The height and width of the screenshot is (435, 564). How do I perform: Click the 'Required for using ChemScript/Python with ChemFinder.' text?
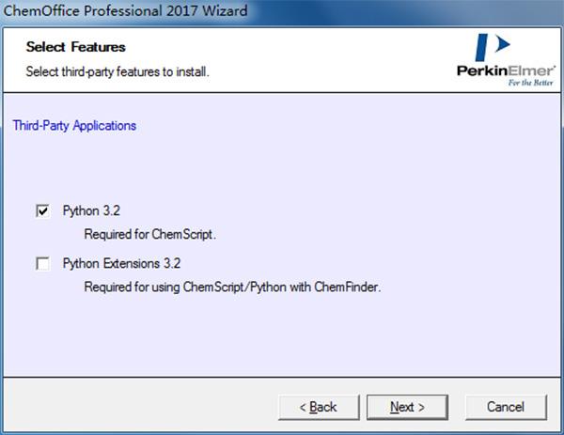pyautogui.click(x=232, y=287)
